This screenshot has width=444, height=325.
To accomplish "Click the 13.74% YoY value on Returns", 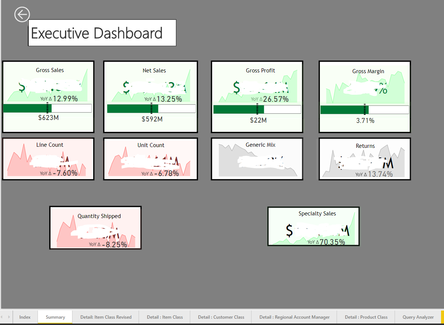I will (380, 174).
